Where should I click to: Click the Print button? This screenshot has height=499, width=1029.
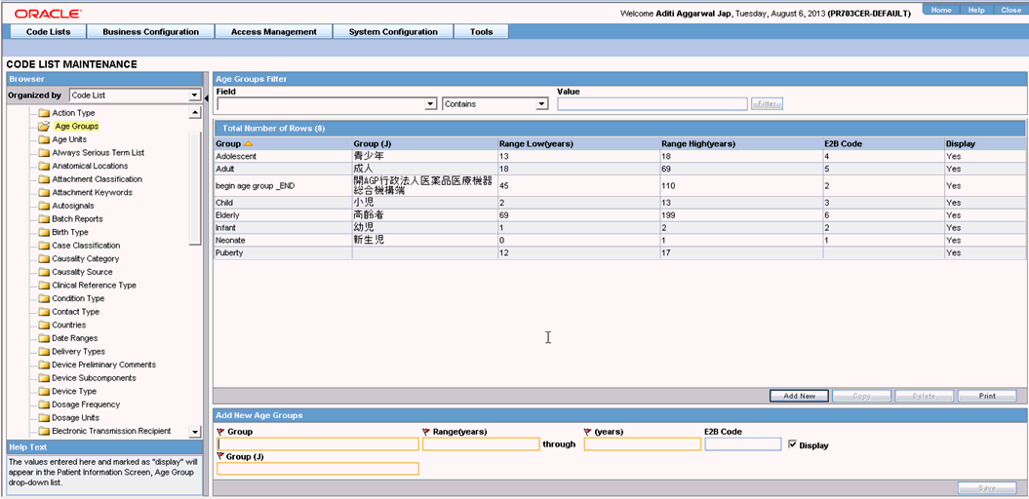[987, 396]
